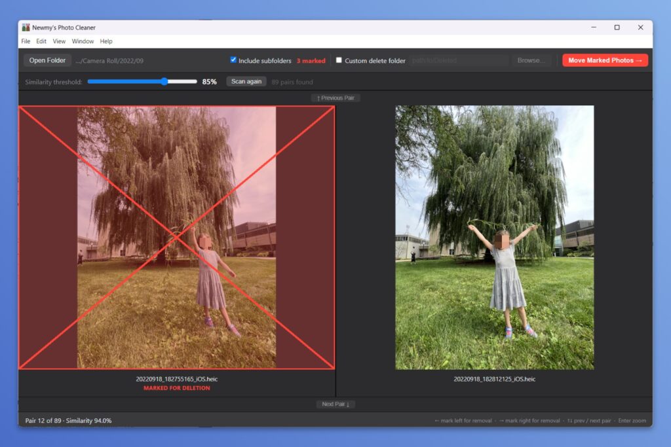Open the Window menu

[x=83, y=41]
